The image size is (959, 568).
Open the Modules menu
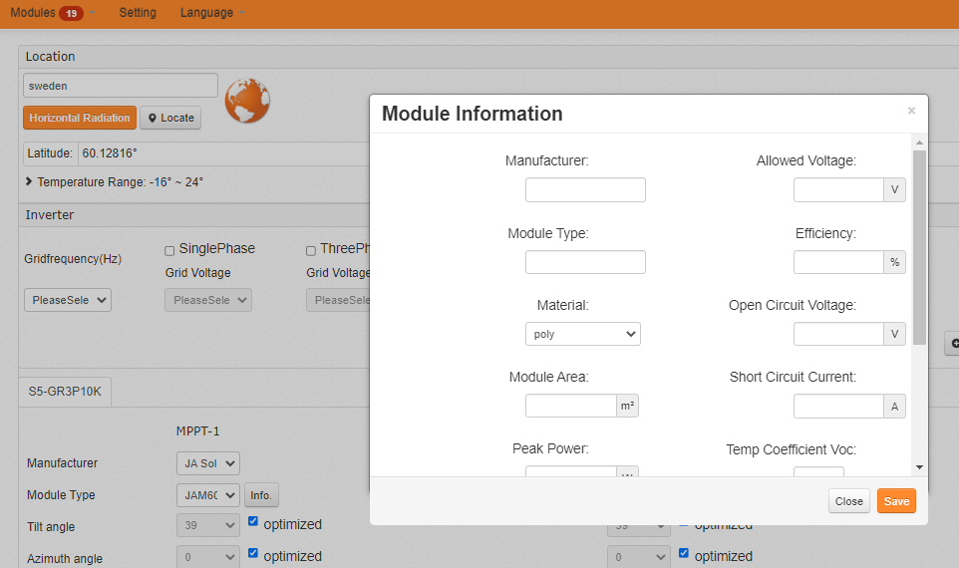point(53,13)
